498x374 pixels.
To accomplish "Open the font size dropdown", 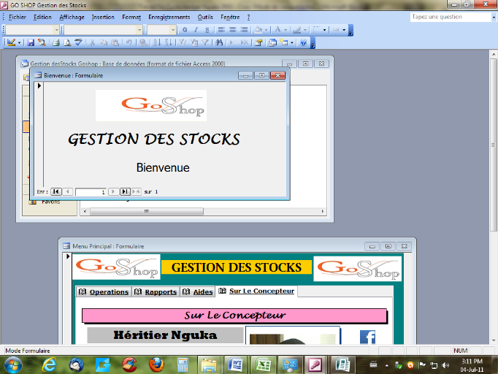I will pyautogui.click(x=173, y=30).
